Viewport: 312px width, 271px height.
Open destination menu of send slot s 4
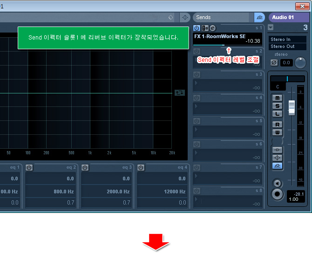pyautogui.click(x=196, y=106)
